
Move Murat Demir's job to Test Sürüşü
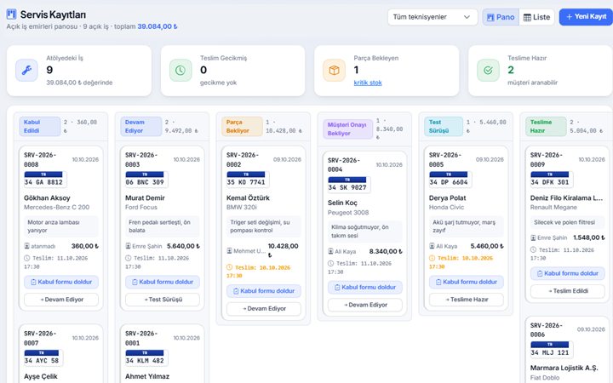(x=163, y=300)
